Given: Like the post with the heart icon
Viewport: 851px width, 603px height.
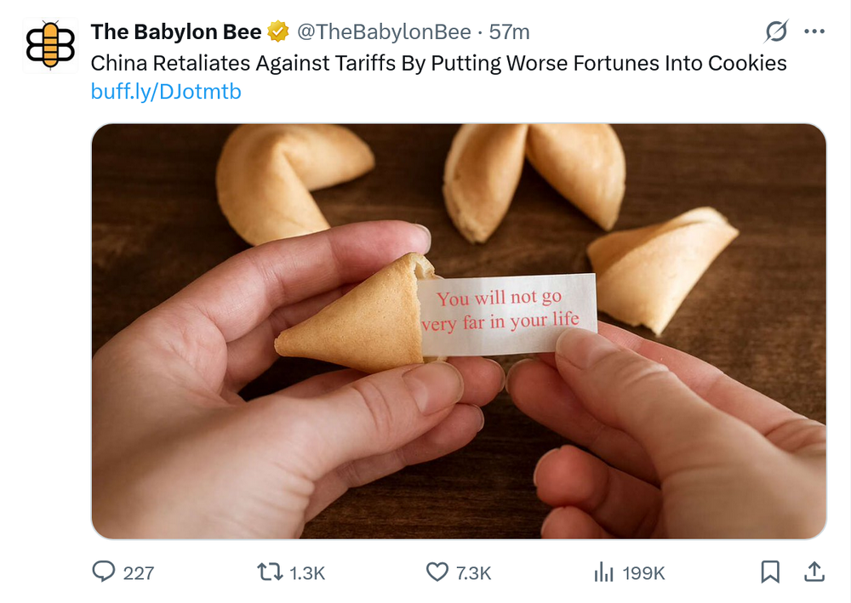Looking at the screenshot, I should click(437, 572).
